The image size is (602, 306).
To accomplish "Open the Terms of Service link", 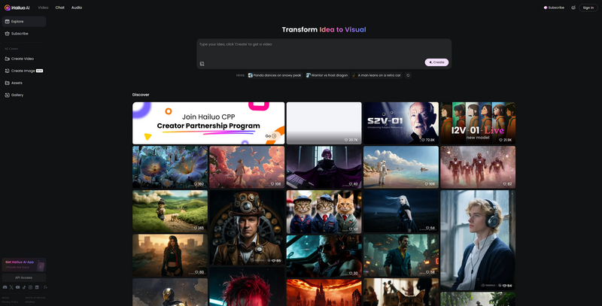I will (x=35, y=298).
